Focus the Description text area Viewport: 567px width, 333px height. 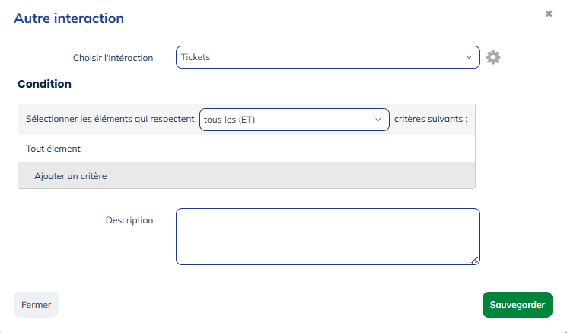coord(327,236)
